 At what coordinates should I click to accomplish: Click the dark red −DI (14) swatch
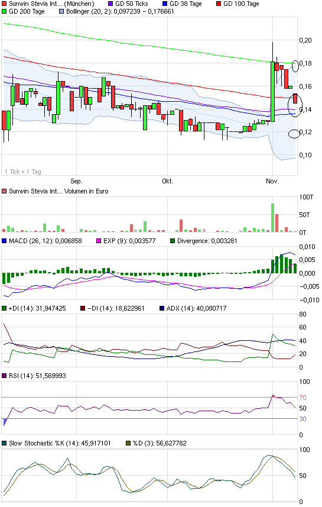point(83,309)
